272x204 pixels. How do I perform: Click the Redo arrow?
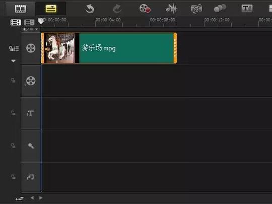click(117, 9)
